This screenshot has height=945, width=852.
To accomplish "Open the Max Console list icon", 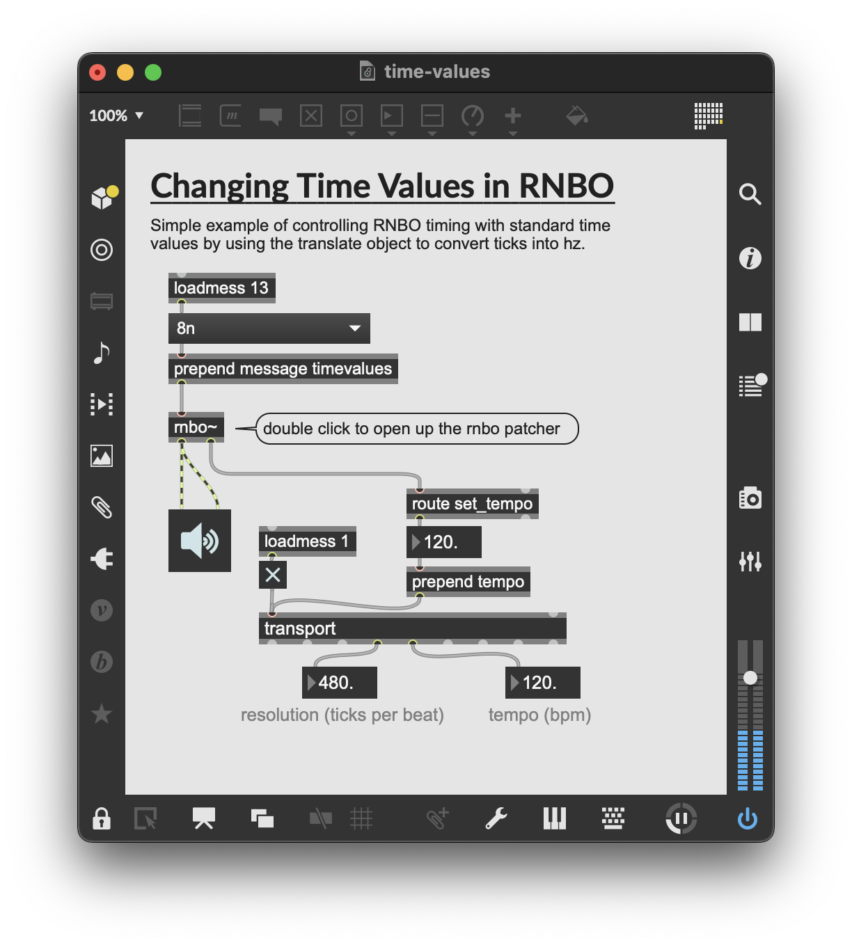I will click(752, 385).
